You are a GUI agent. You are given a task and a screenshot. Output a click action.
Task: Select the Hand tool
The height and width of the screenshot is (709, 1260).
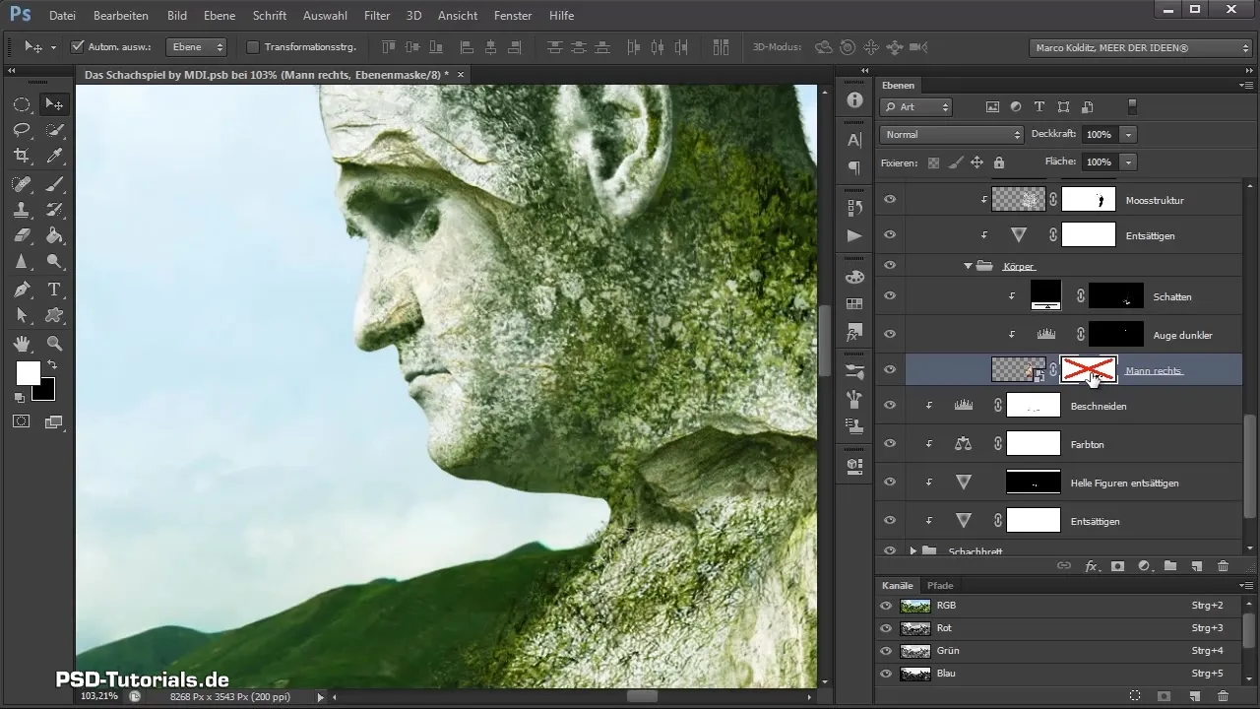pos(22,344)
